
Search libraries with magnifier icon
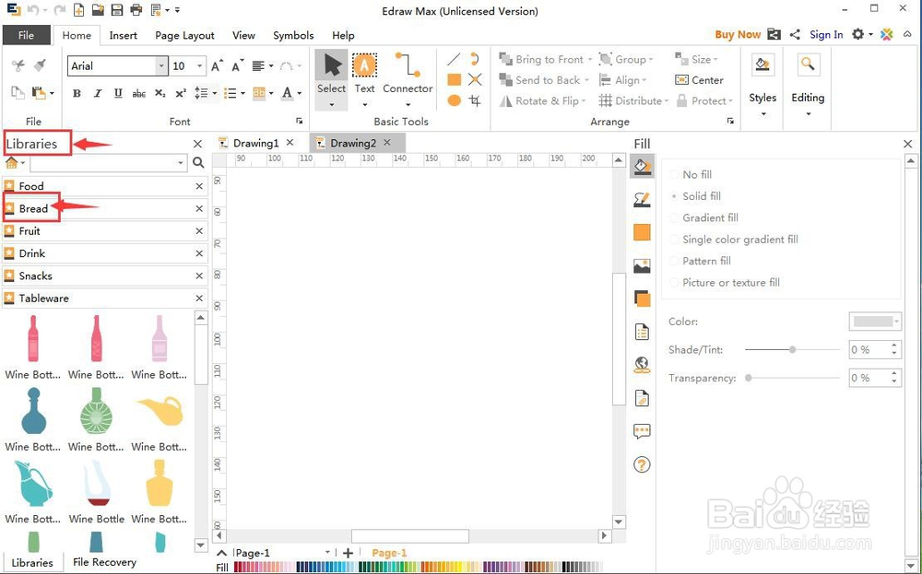coord(198,163)
